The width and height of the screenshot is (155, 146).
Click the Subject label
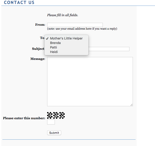point(38,49)
